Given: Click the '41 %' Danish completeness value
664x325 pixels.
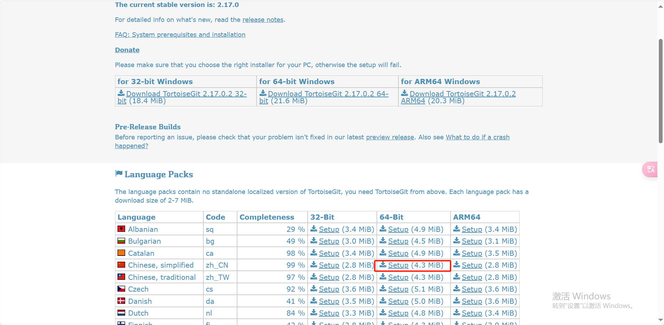Looking at the screenshot, I should [x=295, y=301].
